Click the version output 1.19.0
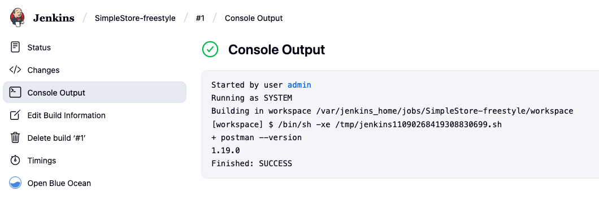The width and height of the screenshot is (599, 212). pos(225,150)
